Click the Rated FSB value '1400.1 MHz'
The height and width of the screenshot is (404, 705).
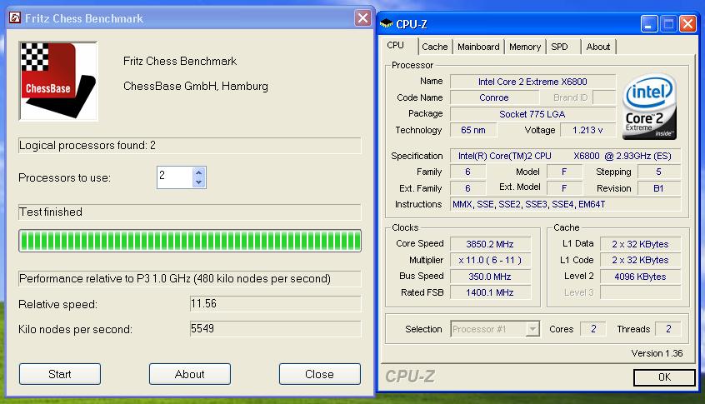(x=490, y=292)
